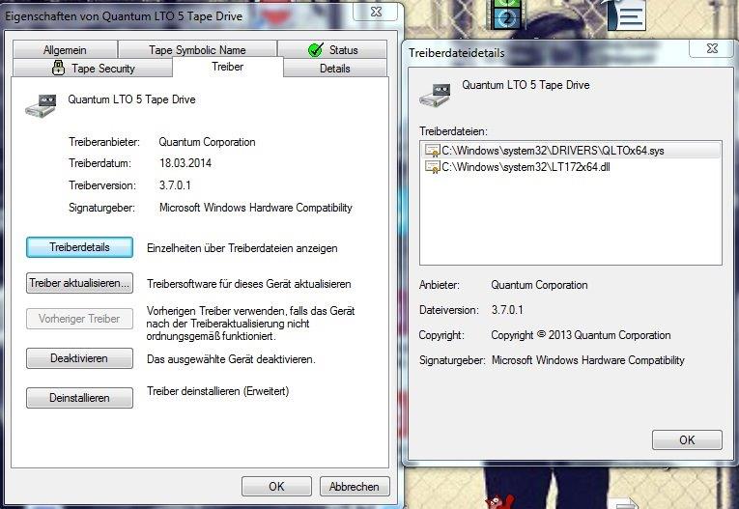Click the green checkmark icon on Status tab

[315, 49]
